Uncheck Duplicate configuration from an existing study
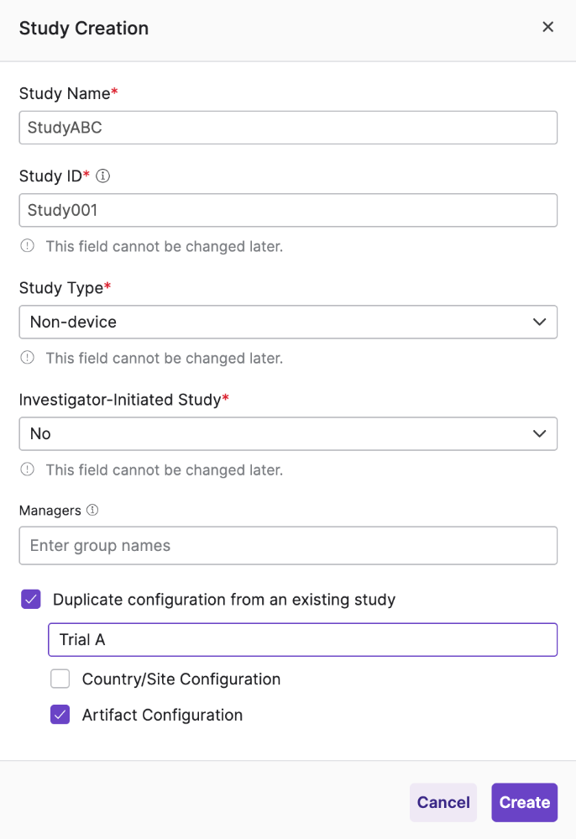Image resolution: width=576 pixels, height=839 pixels. point(31,600)
